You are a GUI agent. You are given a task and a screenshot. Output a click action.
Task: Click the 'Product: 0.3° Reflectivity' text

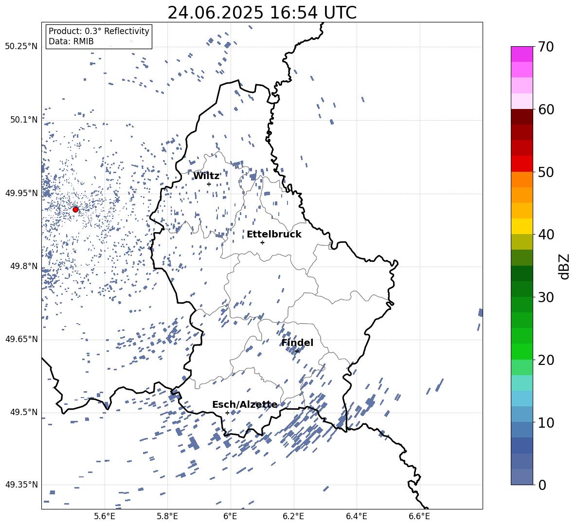point(99,31)
